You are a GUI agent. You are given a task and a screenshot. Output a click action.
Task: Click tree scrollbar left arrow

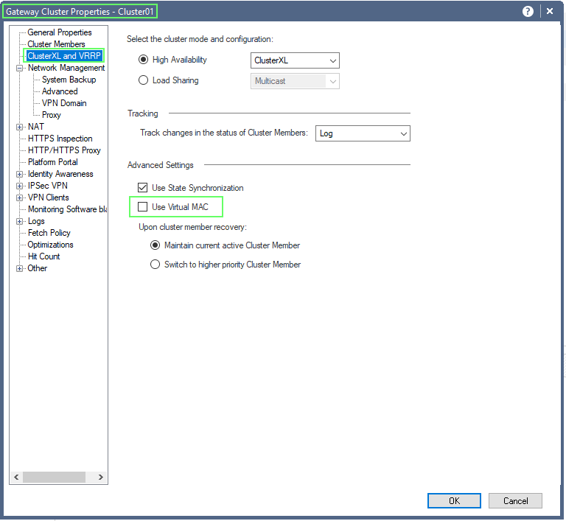[x=16, y=478]
